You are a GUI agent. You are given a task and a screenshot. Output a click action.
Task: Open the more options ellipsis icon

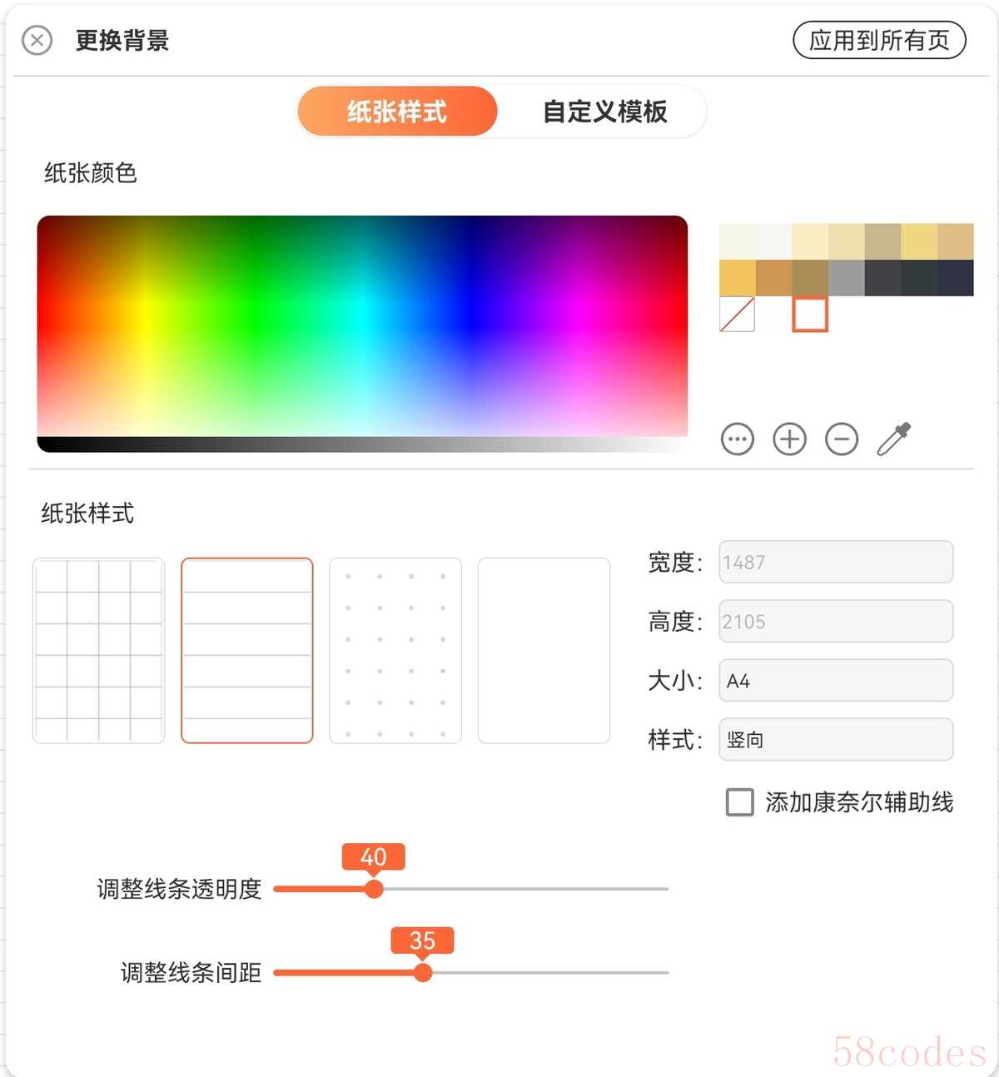[738, 439]
